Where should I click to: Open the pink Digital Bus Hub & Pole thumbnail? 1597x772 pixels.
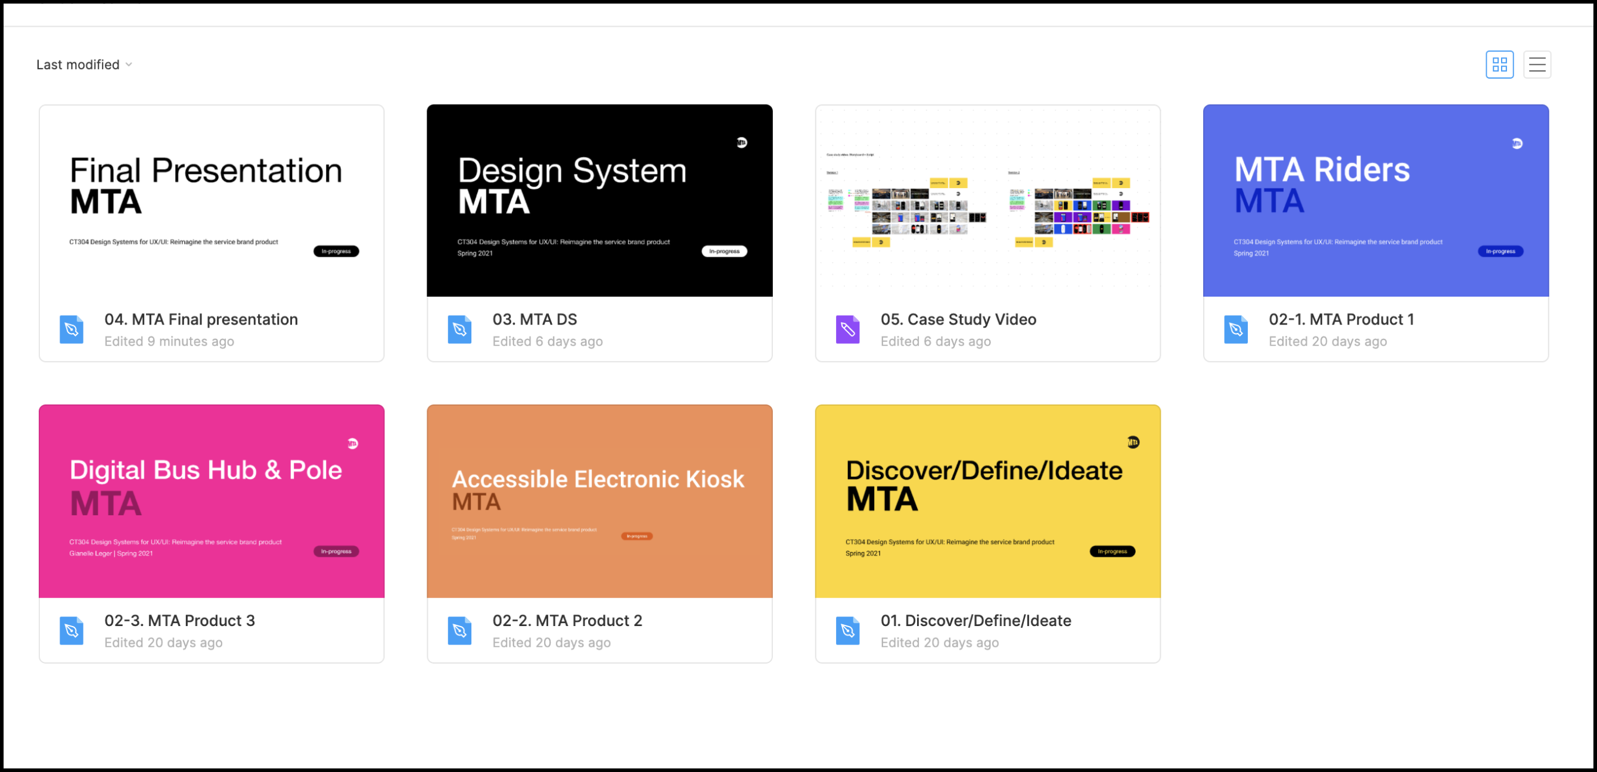click(212, 501)
